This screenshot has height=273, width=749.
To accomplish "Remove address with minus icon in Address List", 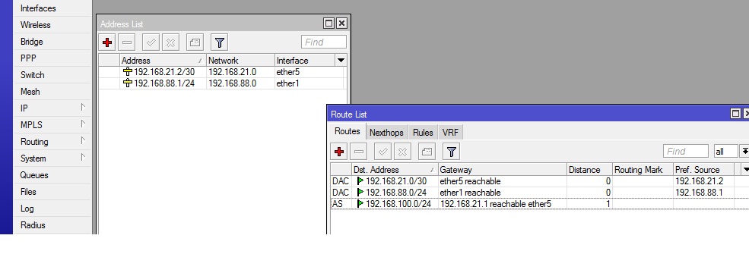I will coord(127,42).
